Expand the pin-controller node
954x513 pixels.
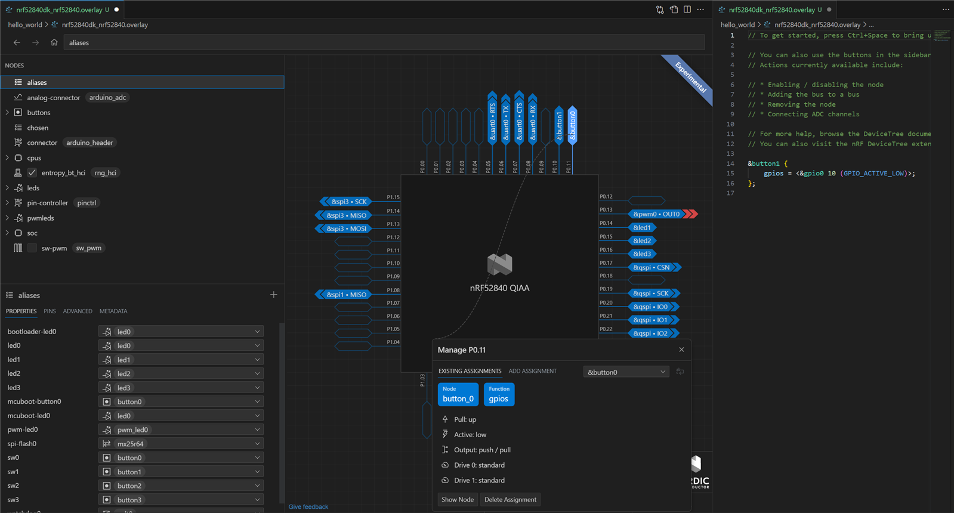coord(7,203)
